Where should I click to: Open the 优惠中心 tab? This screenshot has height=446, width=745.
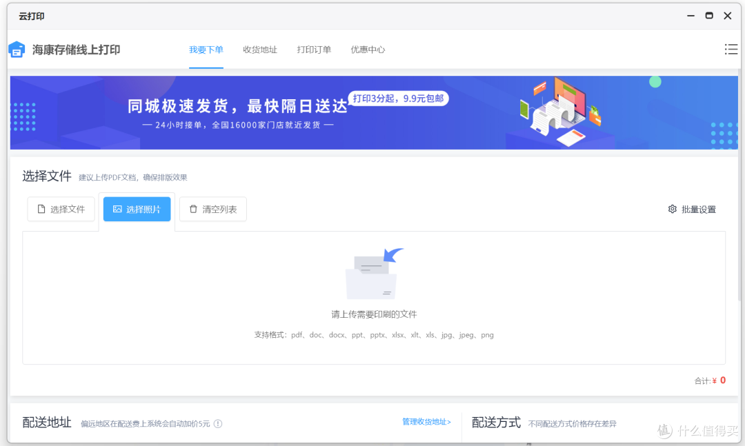click(x=368, y=50)
